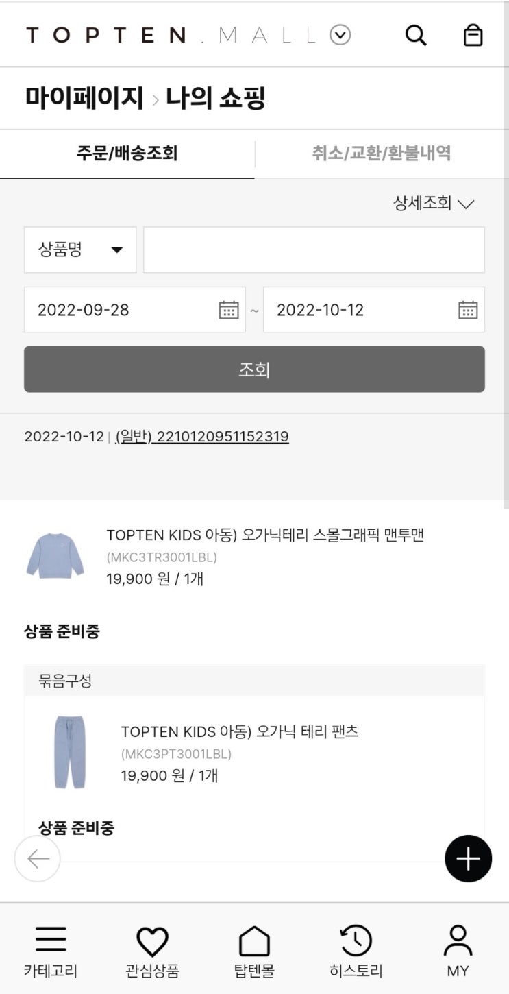This screenshot has height=994, width=509.
Task: Click the product name search field
Action: (x=314, y=250)
